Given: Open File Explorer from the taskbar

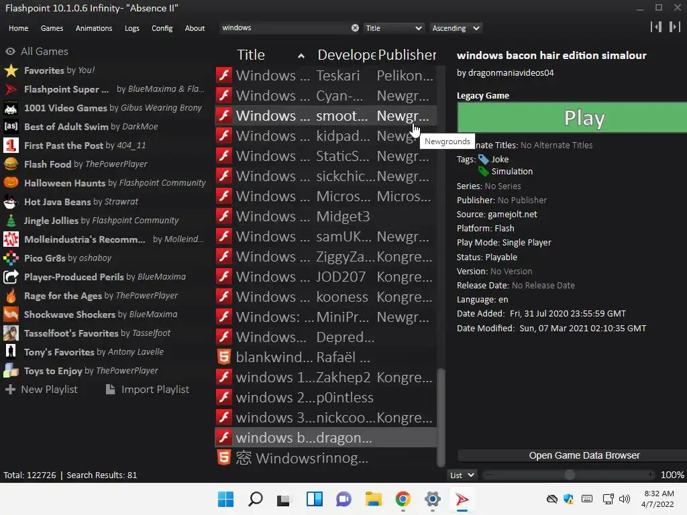Looking at the screenshot, I should [x=374, y=499].
